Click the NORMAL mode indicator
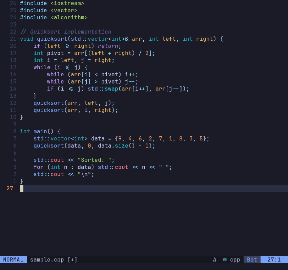Image resolution: width=288 pixels, height=270 pixels. click(x=13, y=260)
